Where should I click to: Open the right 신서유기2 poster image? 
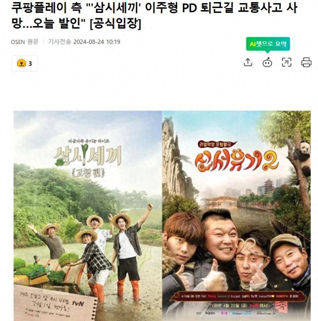[x=236, y=216]
